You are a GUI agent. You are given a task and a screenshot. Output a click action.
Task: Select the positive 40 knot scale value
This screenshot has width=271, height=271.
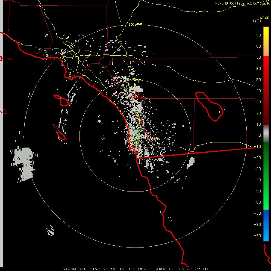pyautogui.click(x=259, y=91)
